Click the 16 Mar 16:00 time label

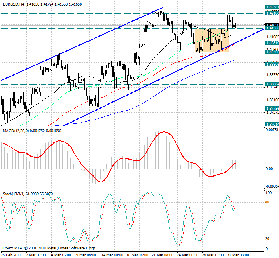coord(138,255)
